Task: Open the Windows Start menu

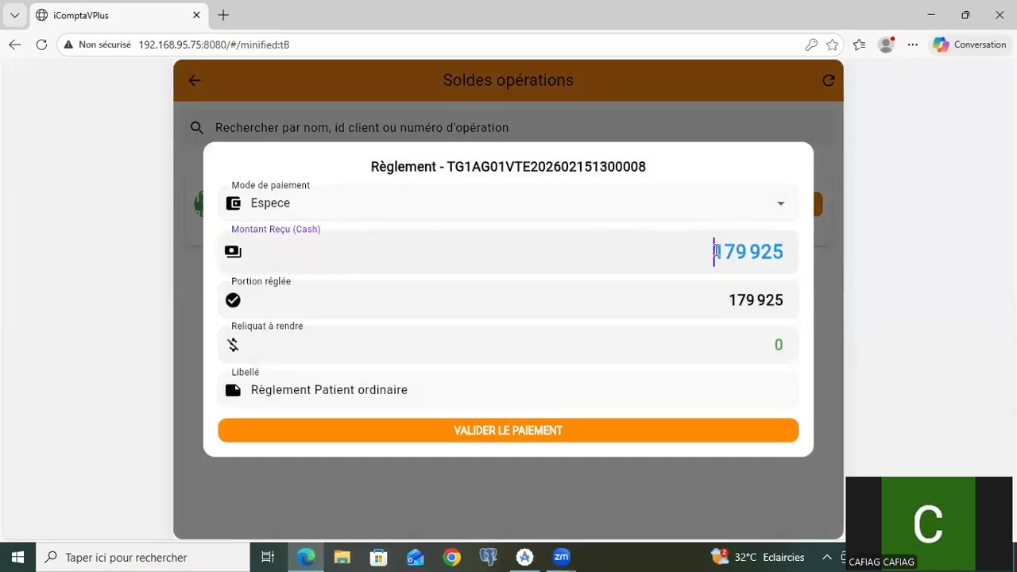Action: [17, 557]
